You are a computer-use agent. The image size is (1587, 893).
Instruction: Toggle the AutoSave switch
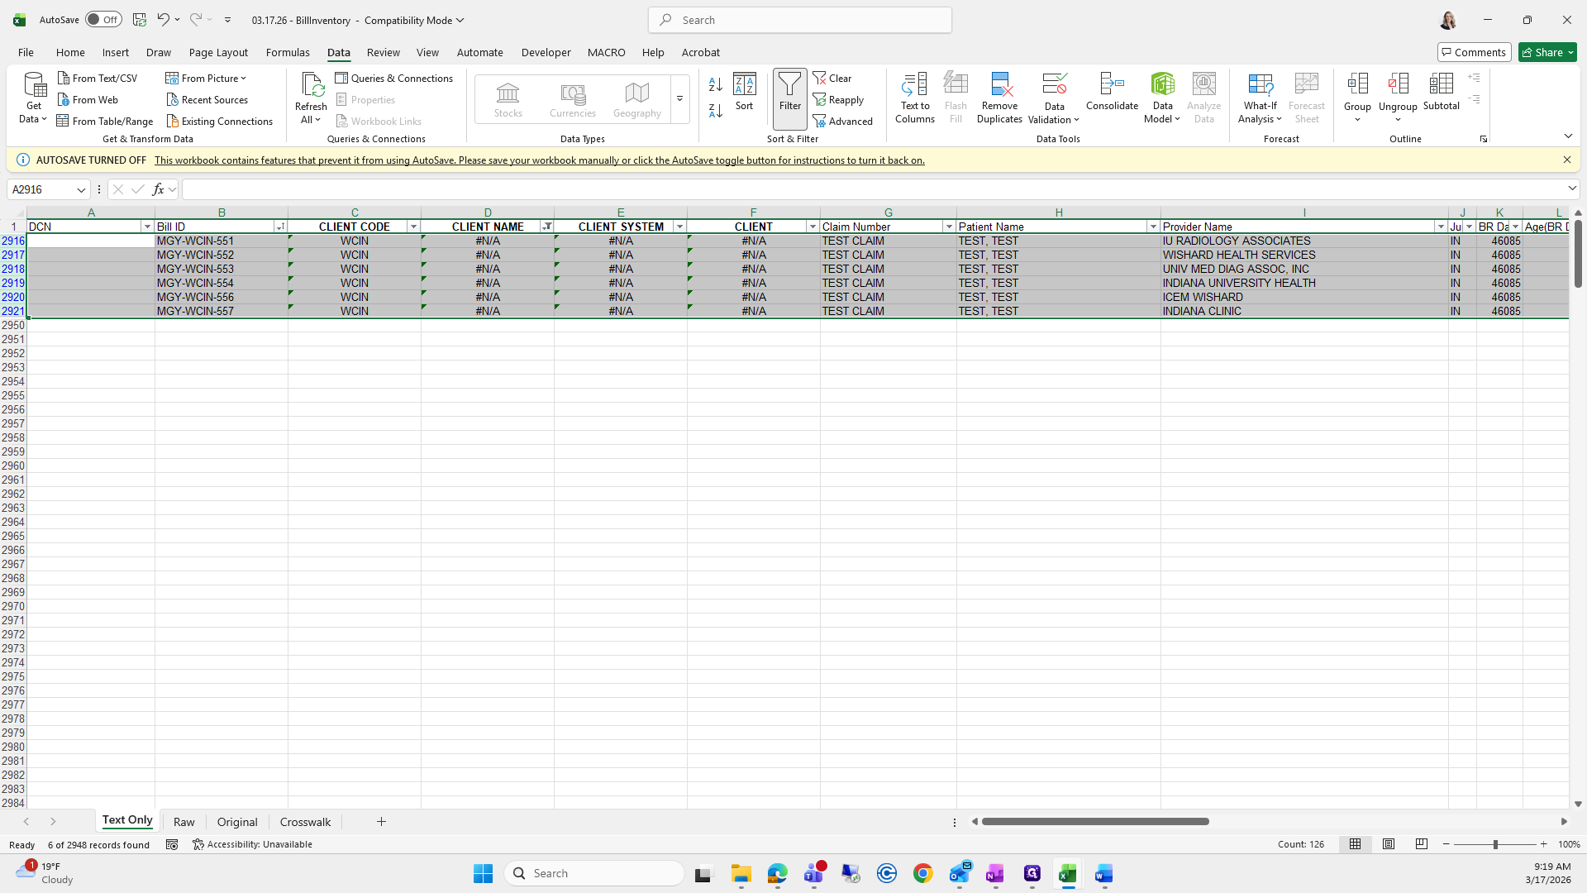(x=103, y=20)
